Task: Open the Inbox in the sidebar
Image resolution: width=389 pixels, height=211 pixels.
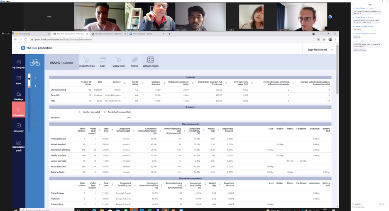Action: pyautogui.click(x=19, y=80)
